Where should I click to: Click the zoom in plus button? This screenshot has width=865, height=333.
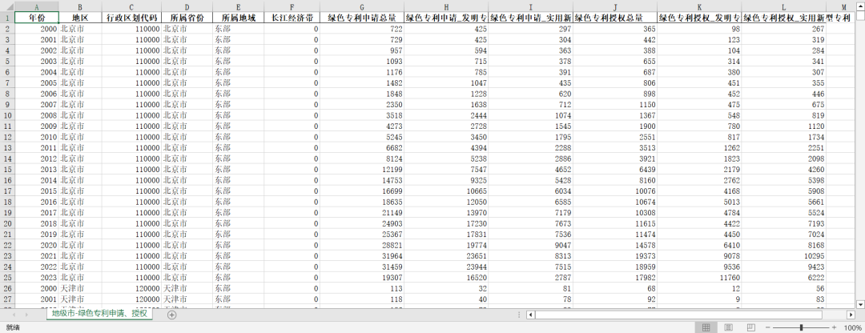(834, 327)
